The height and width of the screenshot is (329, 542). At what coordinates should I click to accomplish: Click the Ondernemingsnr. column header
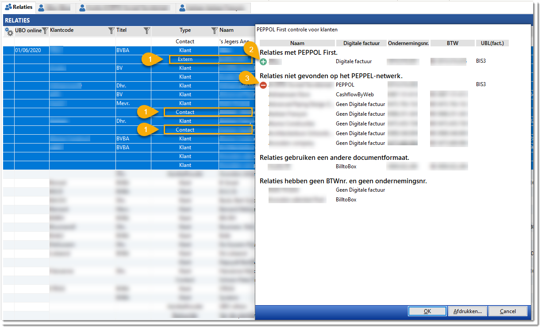coord(407,43)
